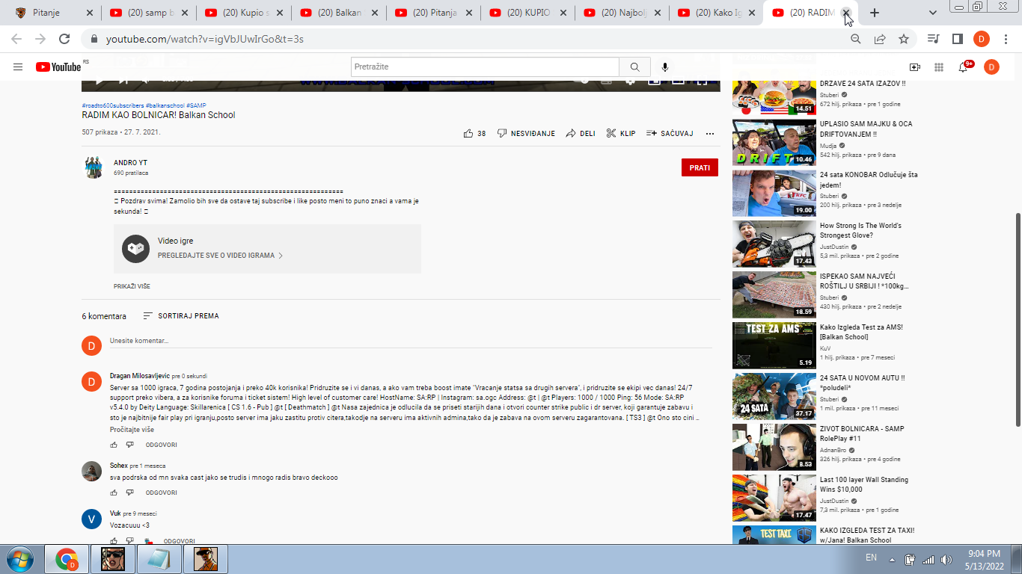
Task: Like Sohex's comment
Action: (x=114, y=493)
